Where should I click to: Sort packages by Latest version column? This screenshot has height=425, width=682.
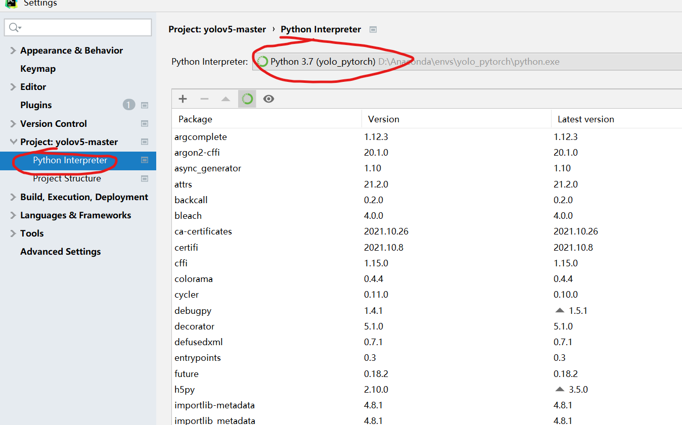point(586,119)
